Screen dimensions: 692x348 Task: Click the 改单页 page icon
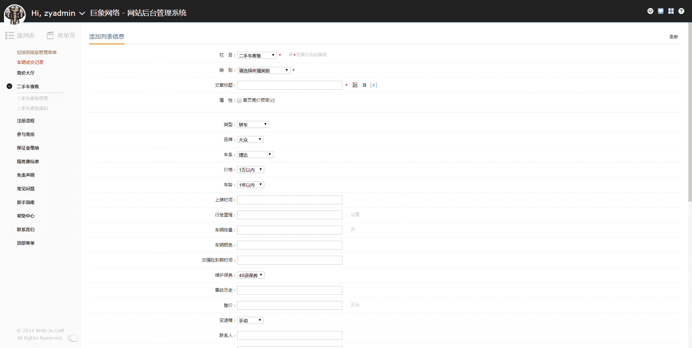point(50,36)
